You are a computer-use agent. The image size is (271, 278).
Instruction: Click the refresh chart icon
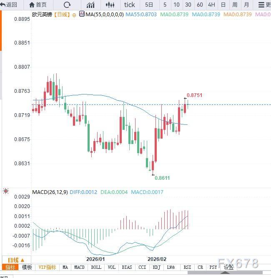click(x=67, y=5)
